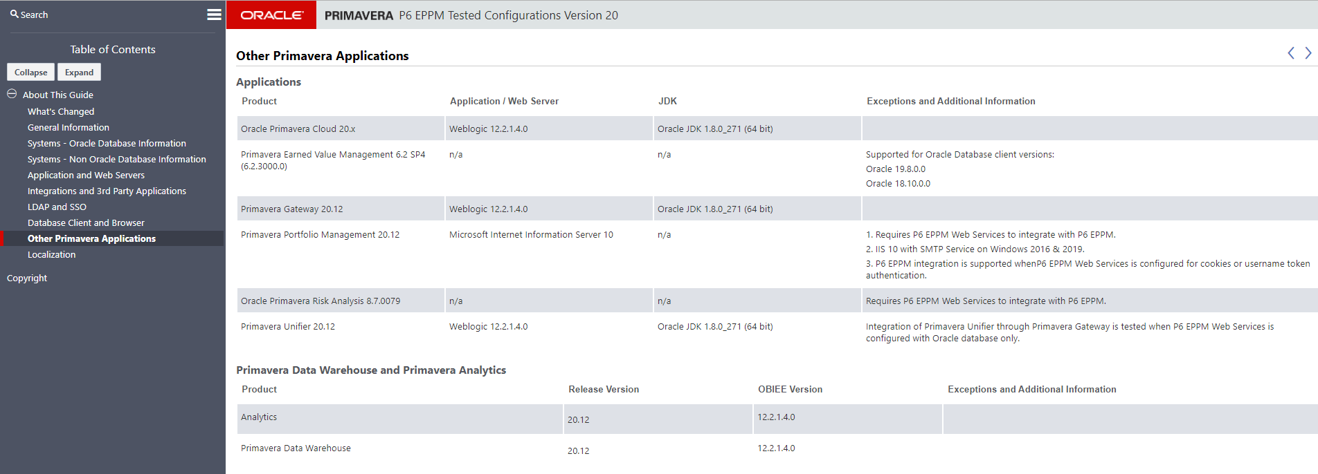This screenshot has height=474, width=1318.
Task: Open LDAP and SSO page
Action: [57, 207]
